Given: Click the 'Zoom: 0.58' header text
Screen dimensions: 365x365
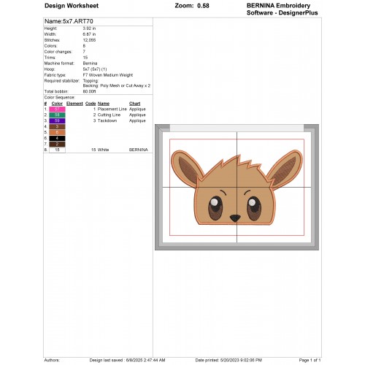Looking at the screenshot, I should 192,6.
